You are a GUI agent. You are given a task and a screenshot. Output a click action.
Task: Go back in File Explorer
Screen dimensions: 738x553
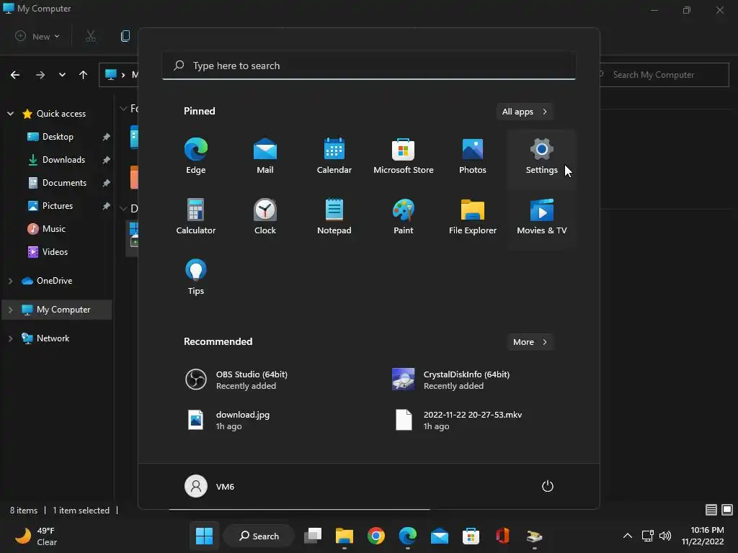coord(15,75)
